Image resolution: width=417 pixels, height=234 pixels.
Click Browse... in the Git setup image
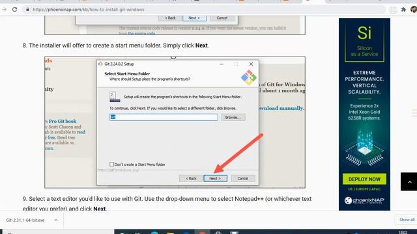233,117
